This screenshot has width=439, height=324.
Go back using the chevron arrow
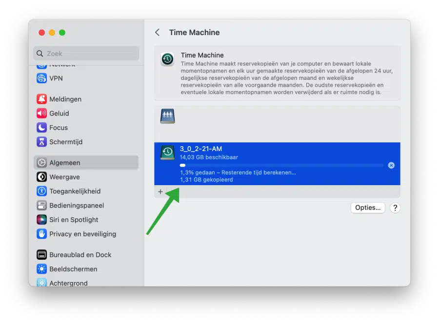[158, 33]
